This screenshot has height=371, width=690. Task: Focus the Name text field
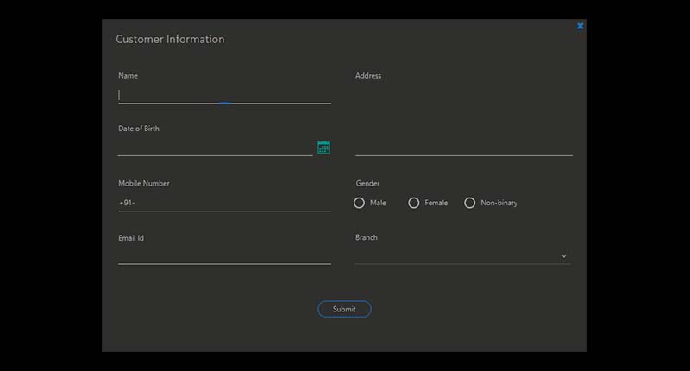(224, 95)
